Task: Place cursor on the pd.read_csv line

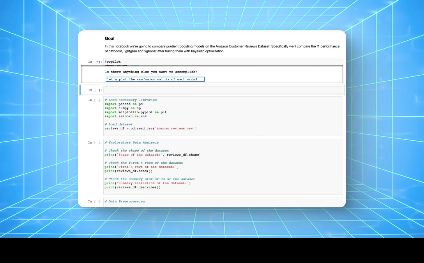Action: point(151,128)
